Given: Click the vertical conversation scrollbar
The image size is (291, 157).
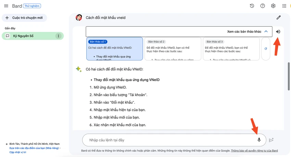Looking at the screenshot, I should tap(289, 76).
